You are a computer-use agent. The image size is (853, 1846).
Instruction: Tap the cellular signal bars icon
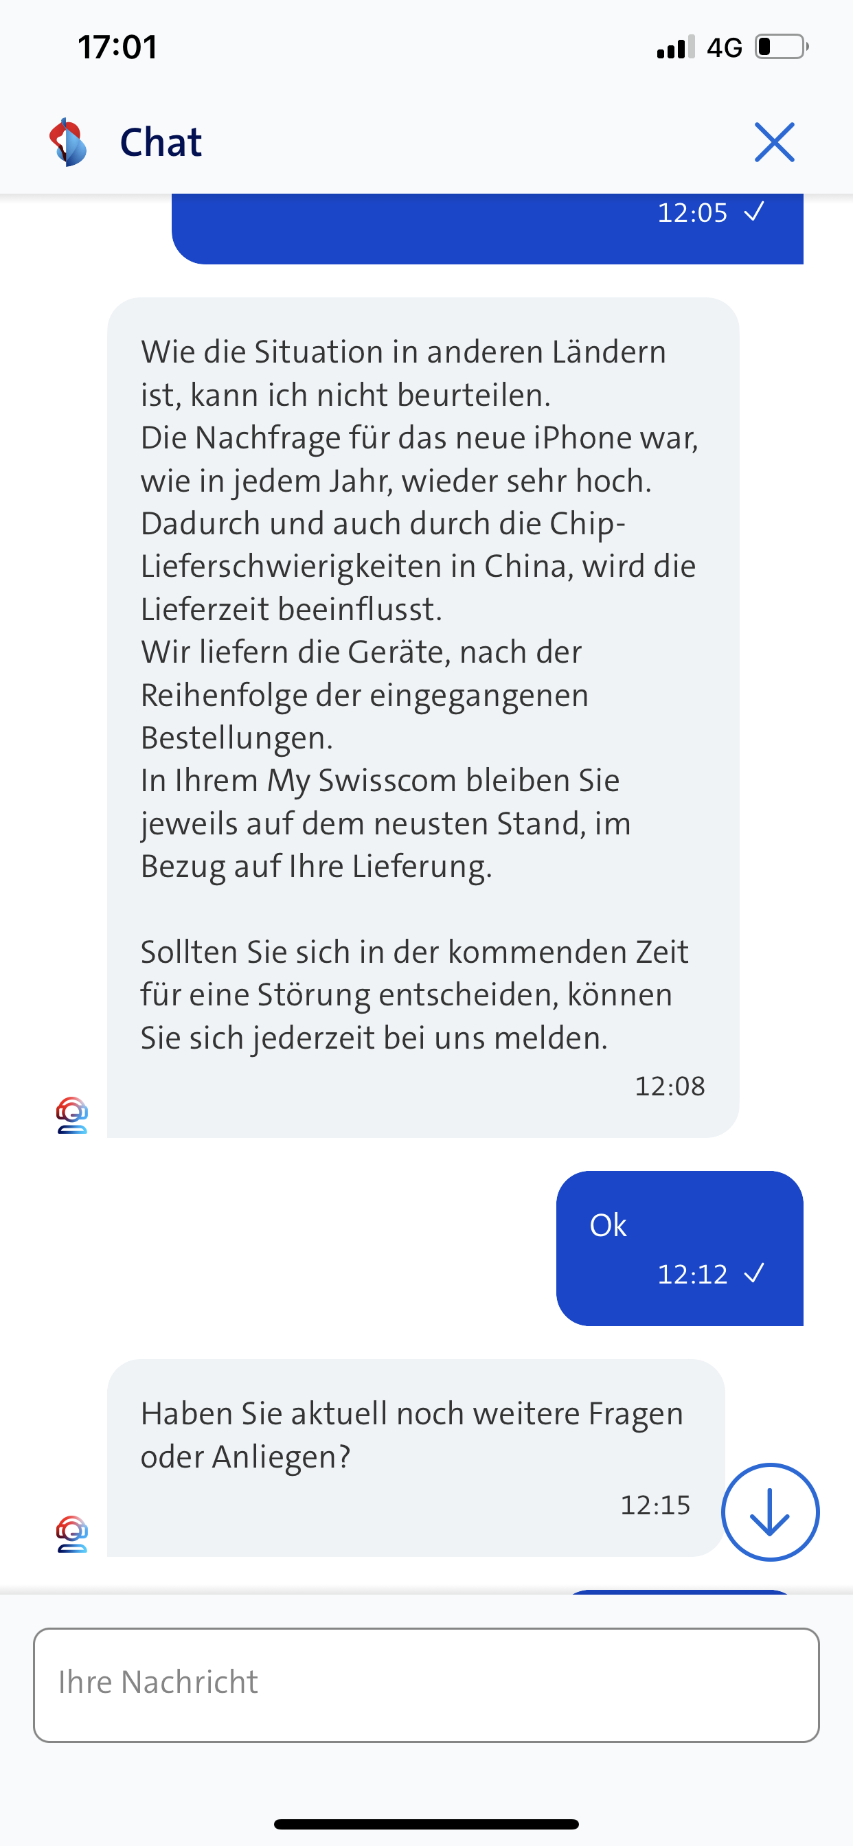675,47
